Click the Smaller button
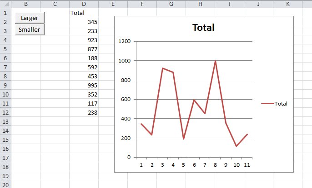Viewport: 312px width, 188px height. click(x=30, y=30)
